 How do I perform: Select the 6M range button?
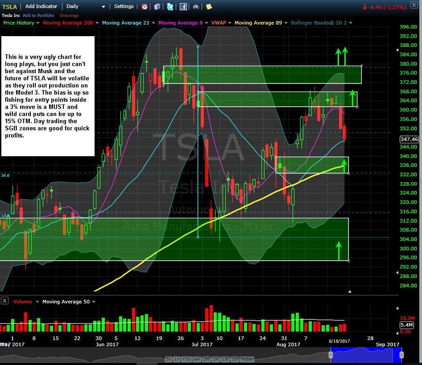click(197, 359)
